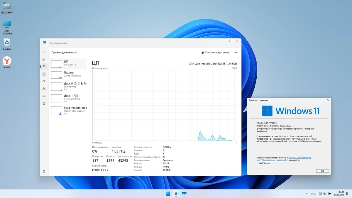This screenshot has width=352, height=198.
Task: Click the 12th Gen Intel(R) Core(TM) i5-12450H label
Action: click(x=213, y=63)
